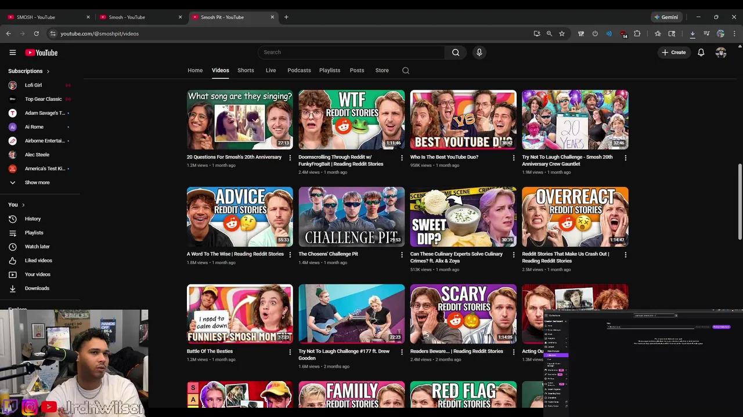This screenshot has height=417, width=743.
Task: Open browser downloads icon
Action: pyautogui.click(x=692, y=34)
